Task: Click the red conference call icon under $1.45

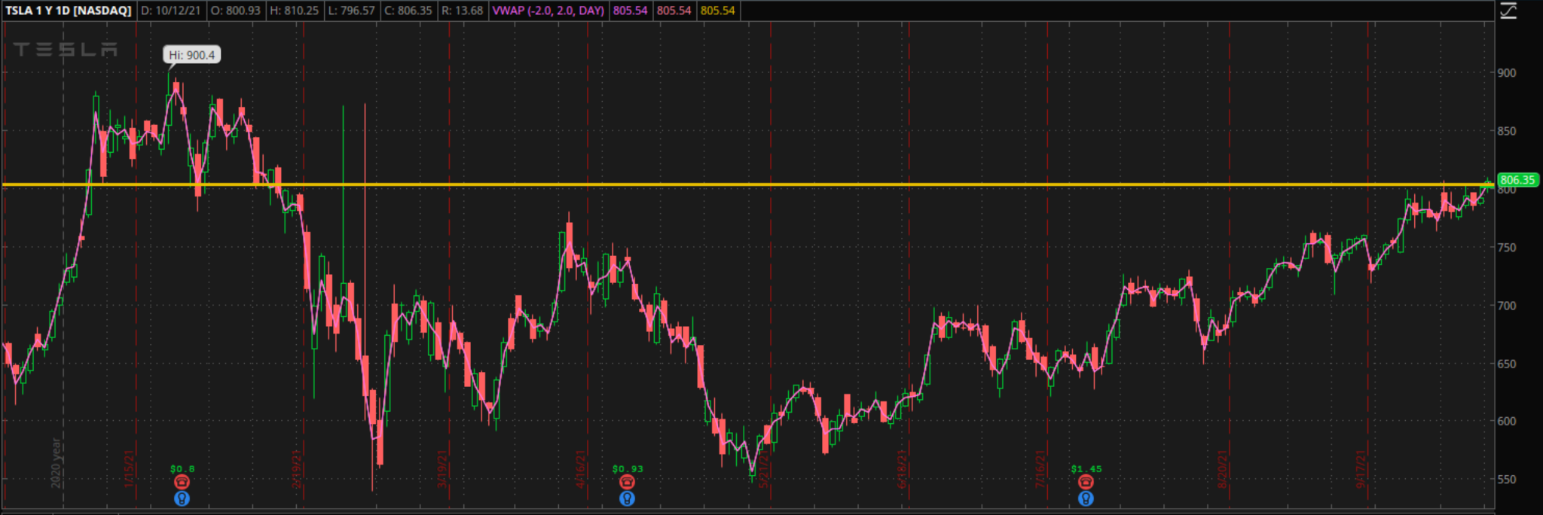Action: click(1086, 482)
